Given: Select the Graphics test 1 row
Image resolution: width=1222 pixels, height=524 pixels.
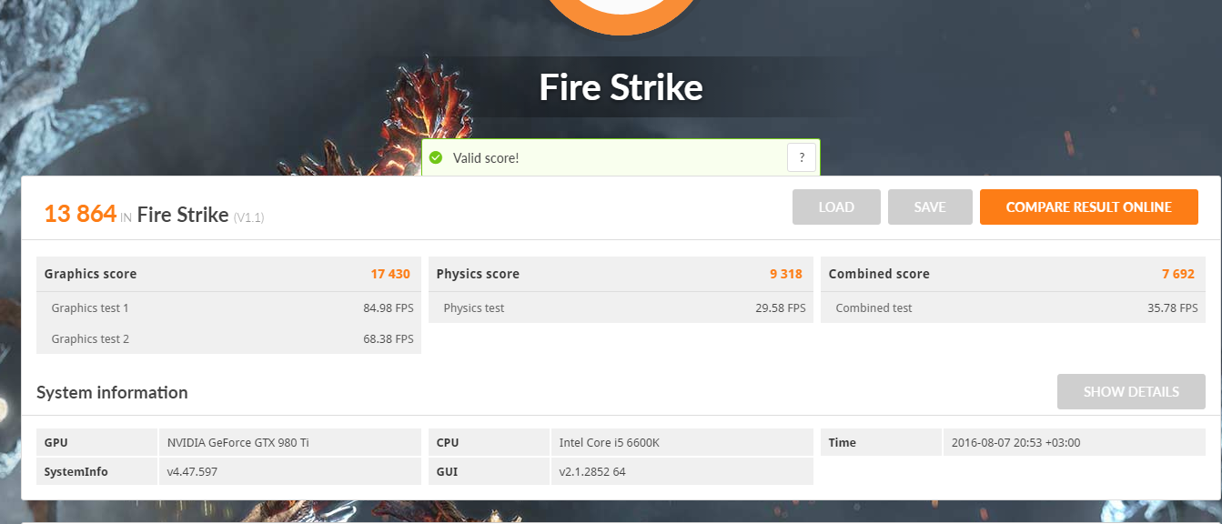Looking at the screenshot, I should pos(228,307).
